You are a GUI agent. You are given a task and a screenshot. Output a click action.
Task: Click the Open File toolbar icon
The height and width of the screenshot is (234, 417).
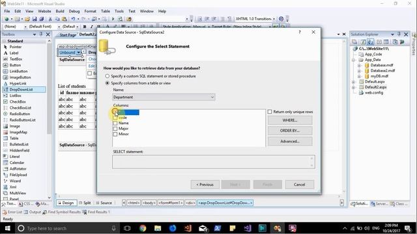point(27,19)
